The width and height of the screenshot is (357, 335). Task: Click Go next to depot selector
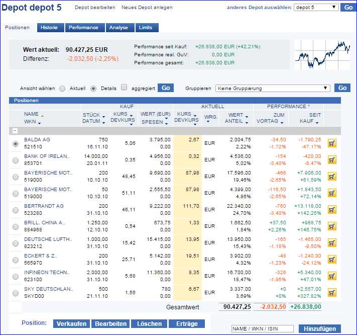[x=348, y=8]
